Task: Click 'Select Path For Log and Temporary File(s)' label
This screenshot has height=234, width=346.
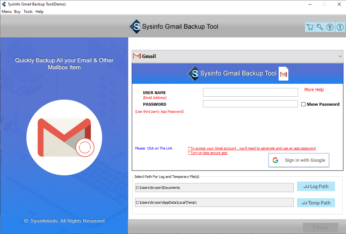Action: click(x=167, y=177)
